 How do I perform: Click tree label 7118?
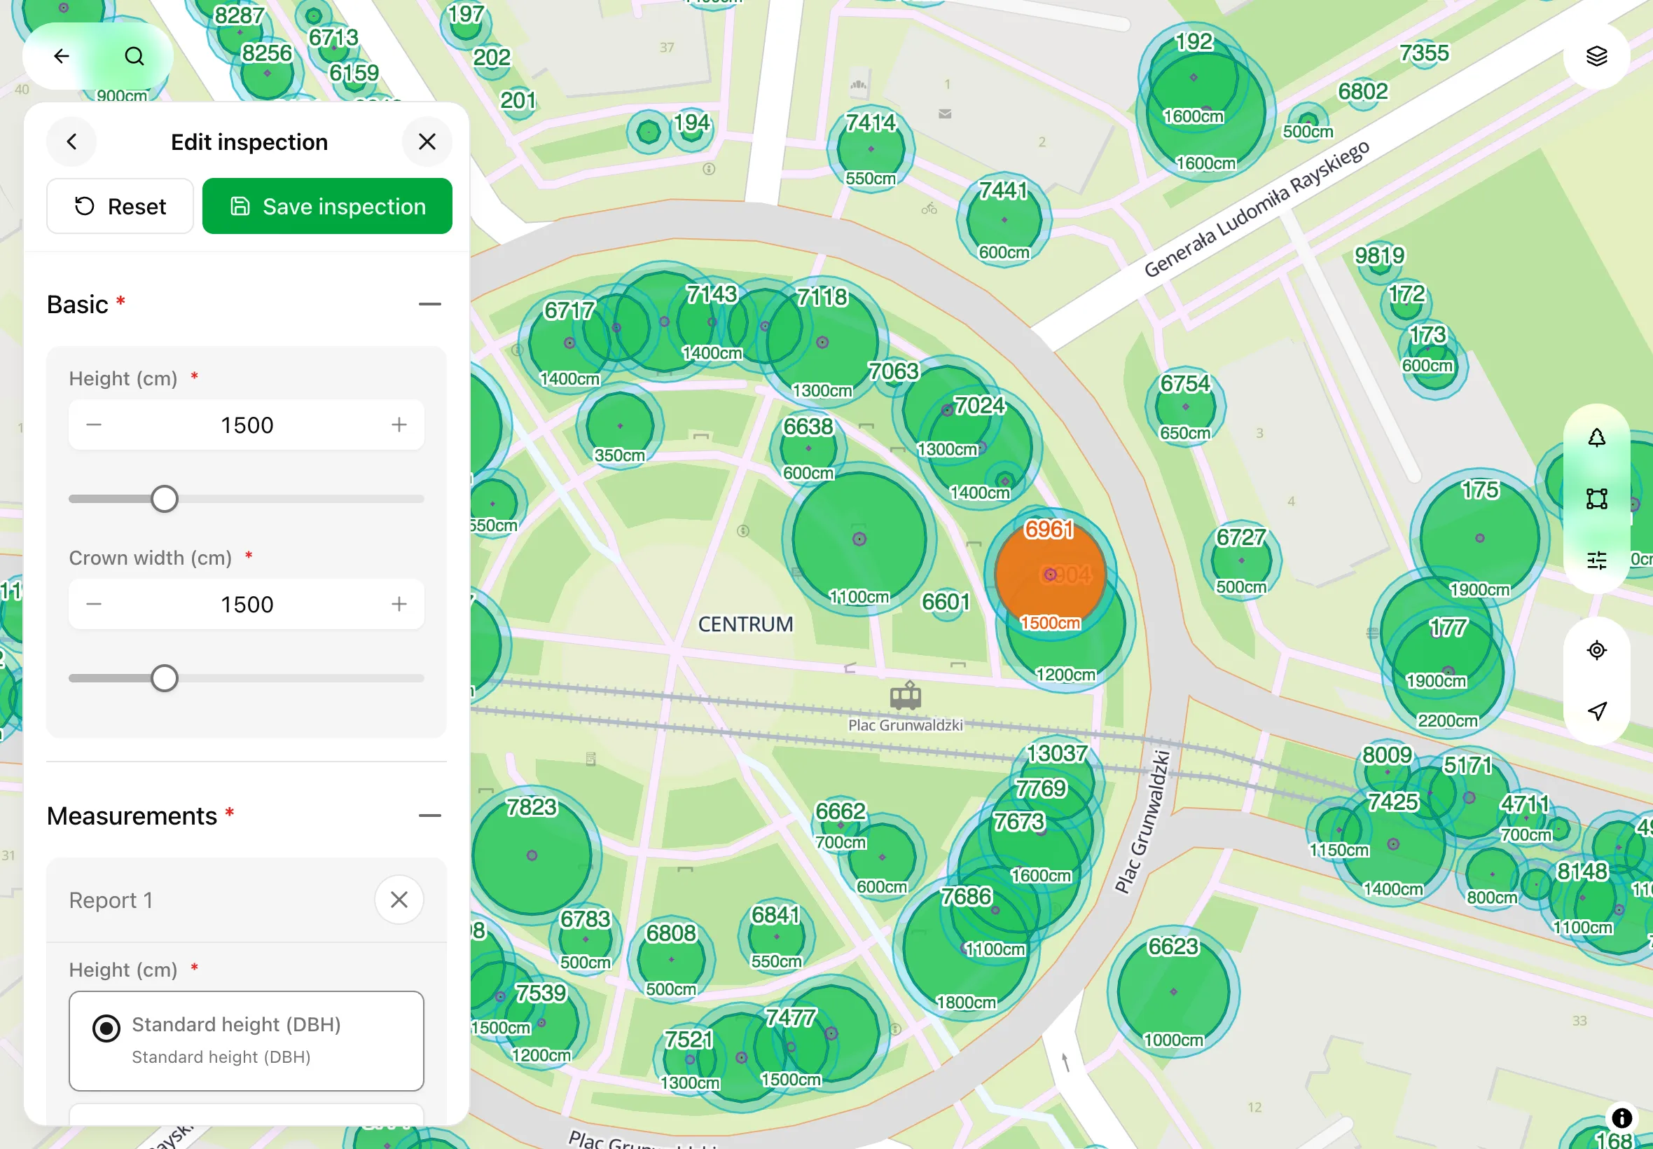822,296
